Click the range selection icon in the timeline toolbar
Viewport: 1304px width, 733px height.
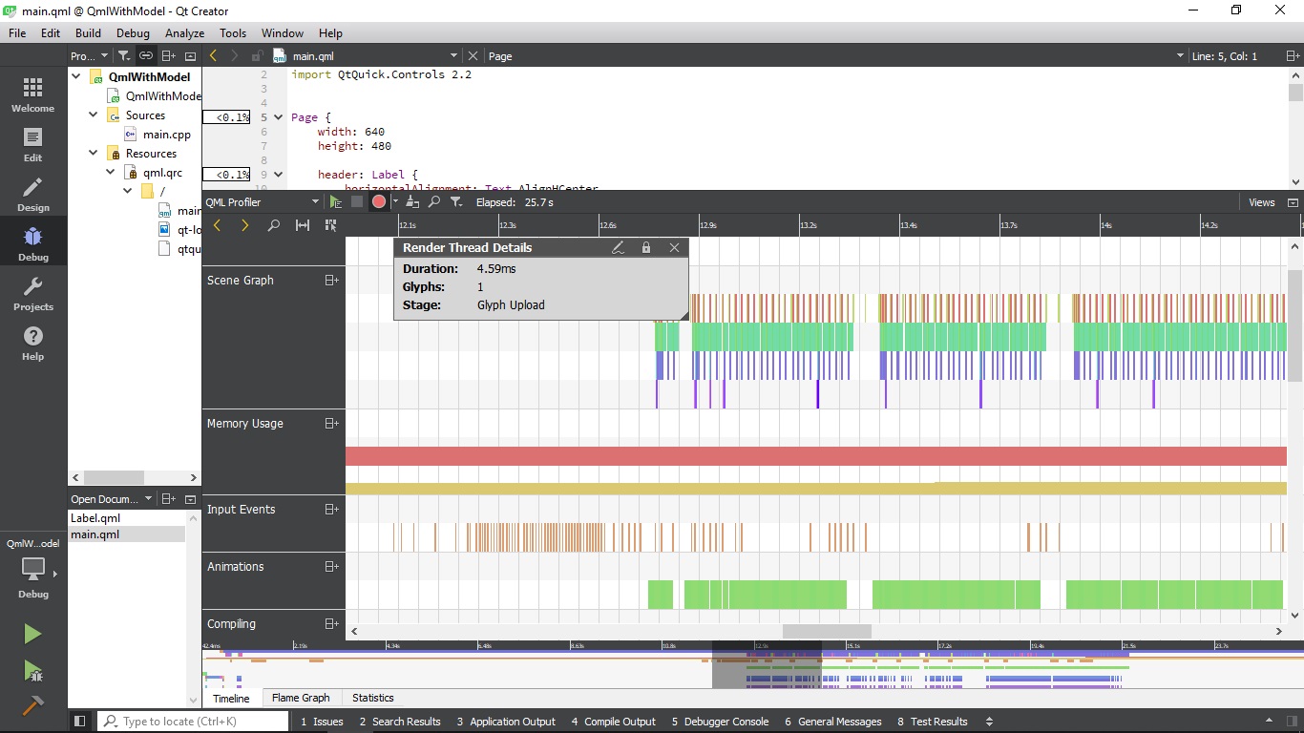click(x=303, y=225)
